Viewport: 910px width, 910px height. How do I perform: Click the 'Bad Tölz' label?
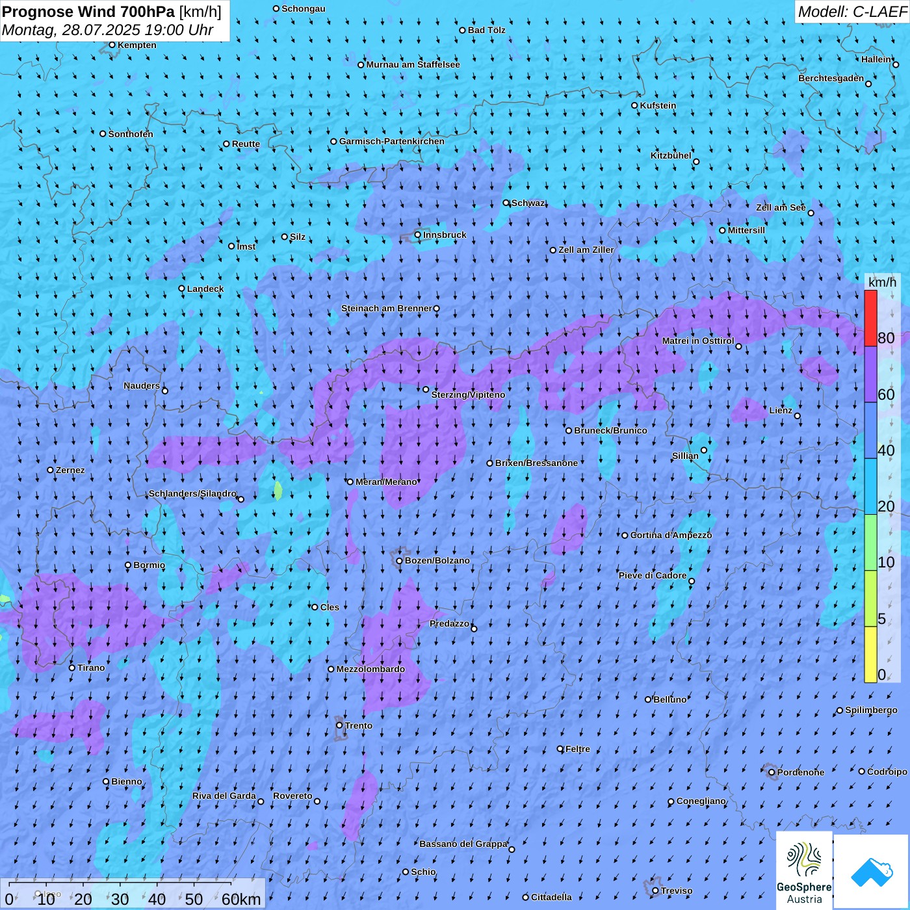tap(487, 30)
